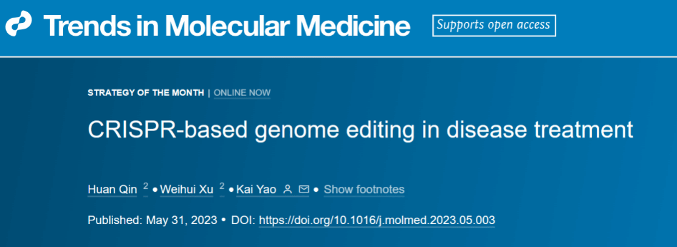Image resolution: width=677 pixels, height=247 pixels.
Task: Open author Weihui Xu's details
Action: (187, 189)
